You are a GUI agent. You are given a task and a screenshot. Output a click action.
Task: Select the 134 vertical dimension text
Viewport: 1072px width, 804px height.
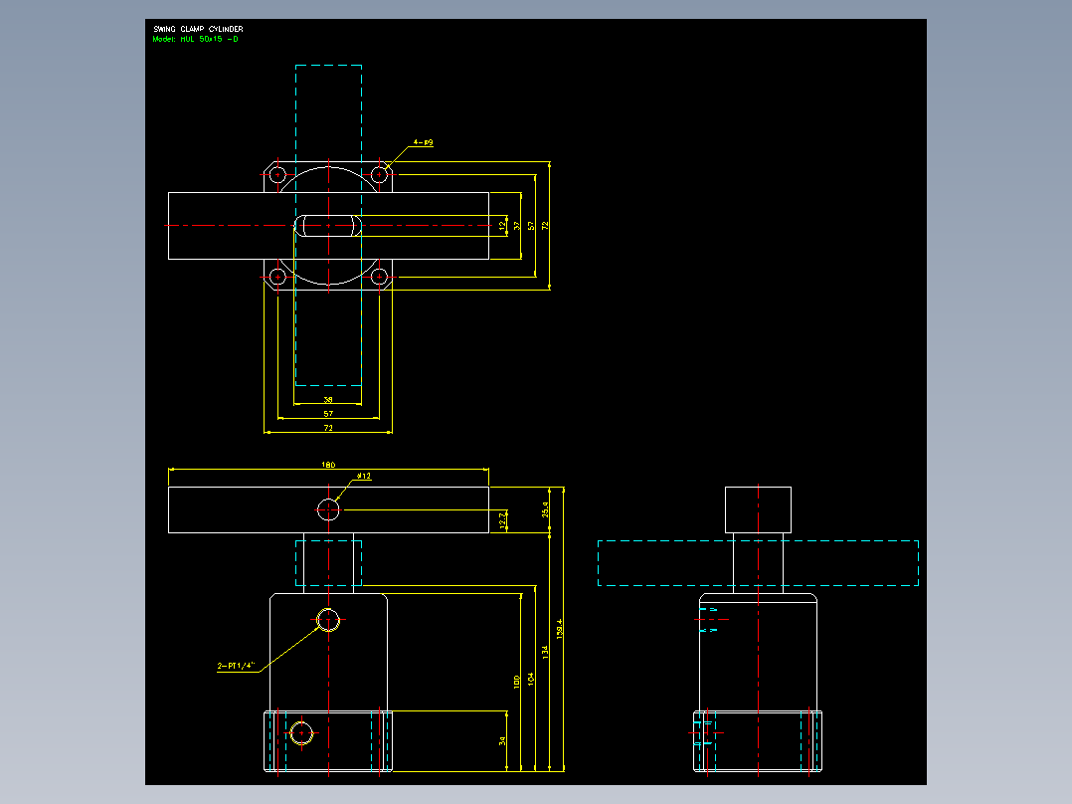(x=545, y=652)
